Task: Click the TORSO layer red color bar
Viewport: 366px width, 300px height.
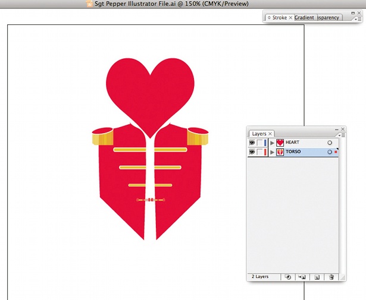Action: click(265, 152)
